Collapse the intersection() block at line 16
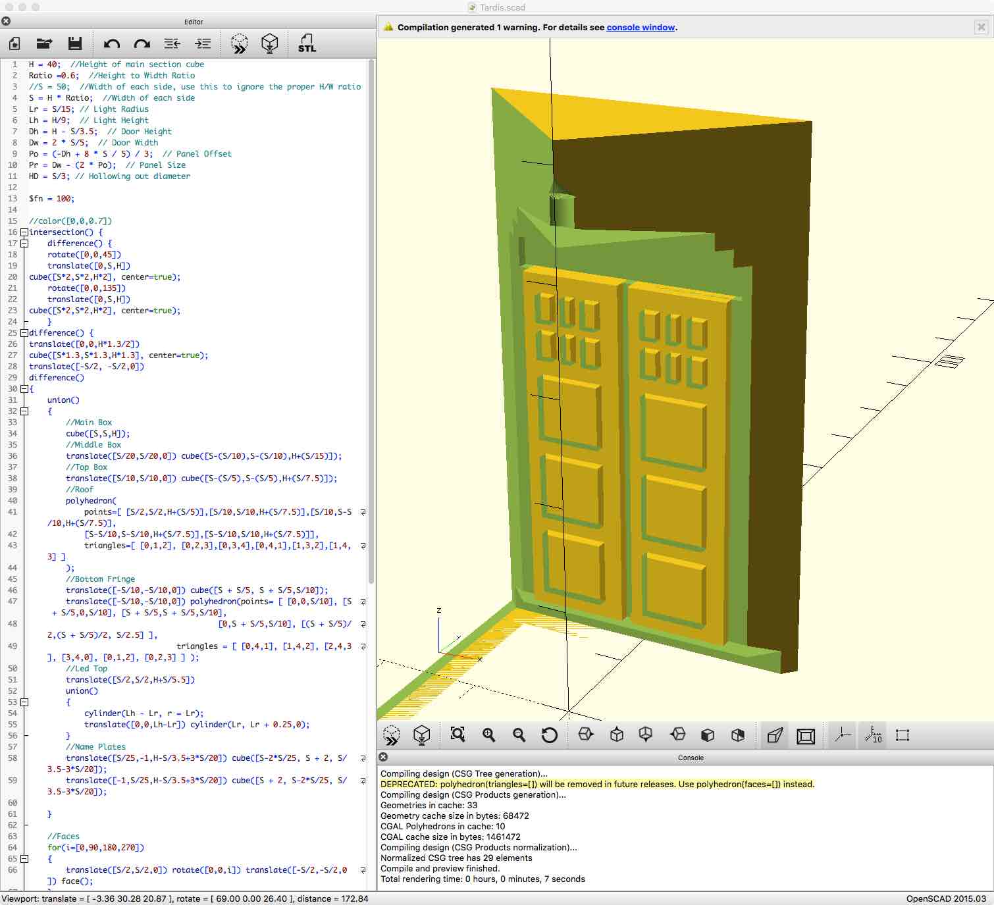The image size is (994, 905). coord(24,232)
